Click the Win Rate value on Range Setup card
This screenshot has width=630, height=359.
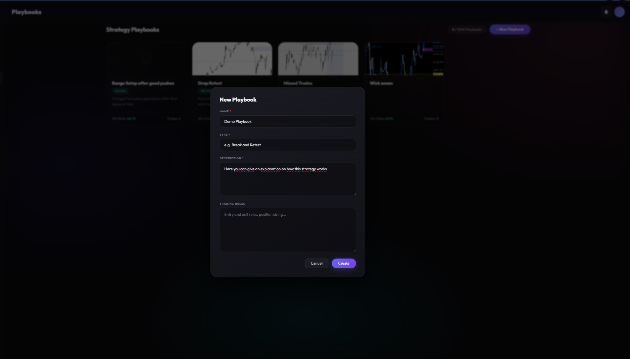pos(131,119)
